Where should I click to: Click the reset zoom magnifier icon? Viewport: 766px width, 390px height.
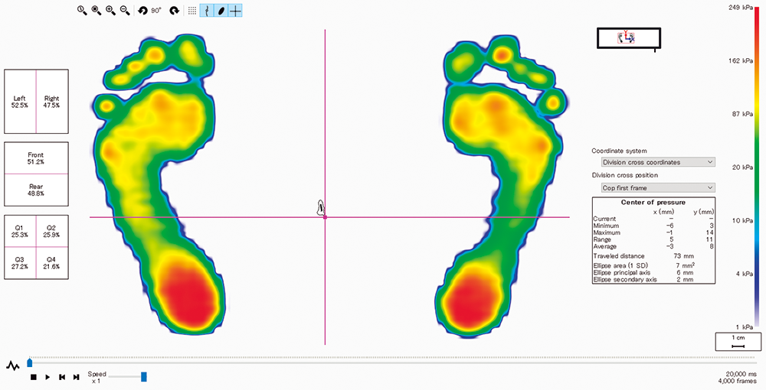[82, 11]
